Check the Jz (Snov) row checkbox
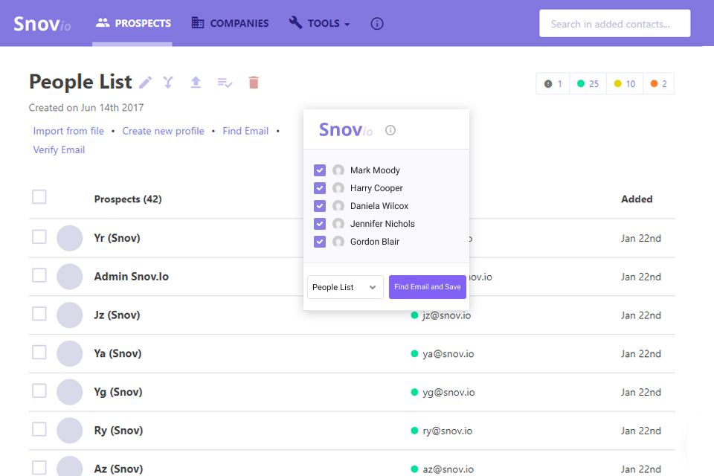The image size is (714, 476). click(39, 314)
